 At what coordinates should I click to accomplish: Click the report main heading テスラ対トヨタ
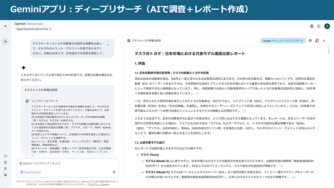[190, 54]
